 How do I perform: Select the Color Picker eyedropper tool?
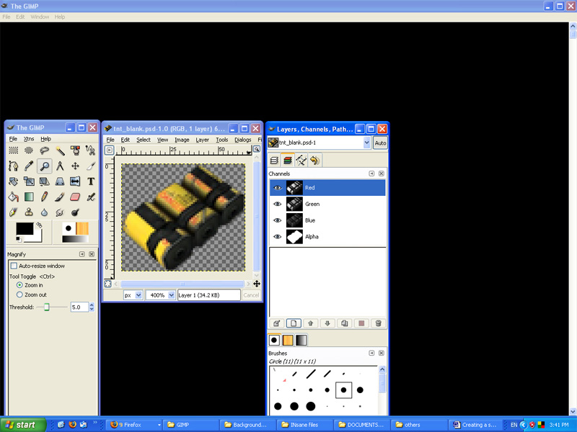pos(29,166)
